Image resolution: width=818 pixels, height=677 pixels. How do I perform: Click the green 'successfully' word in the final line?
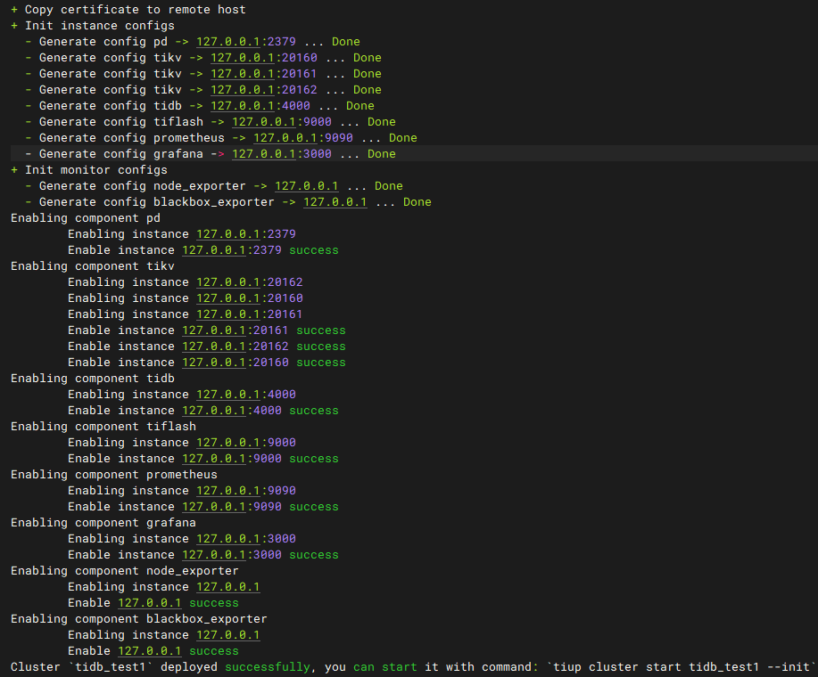pos(267,667)
